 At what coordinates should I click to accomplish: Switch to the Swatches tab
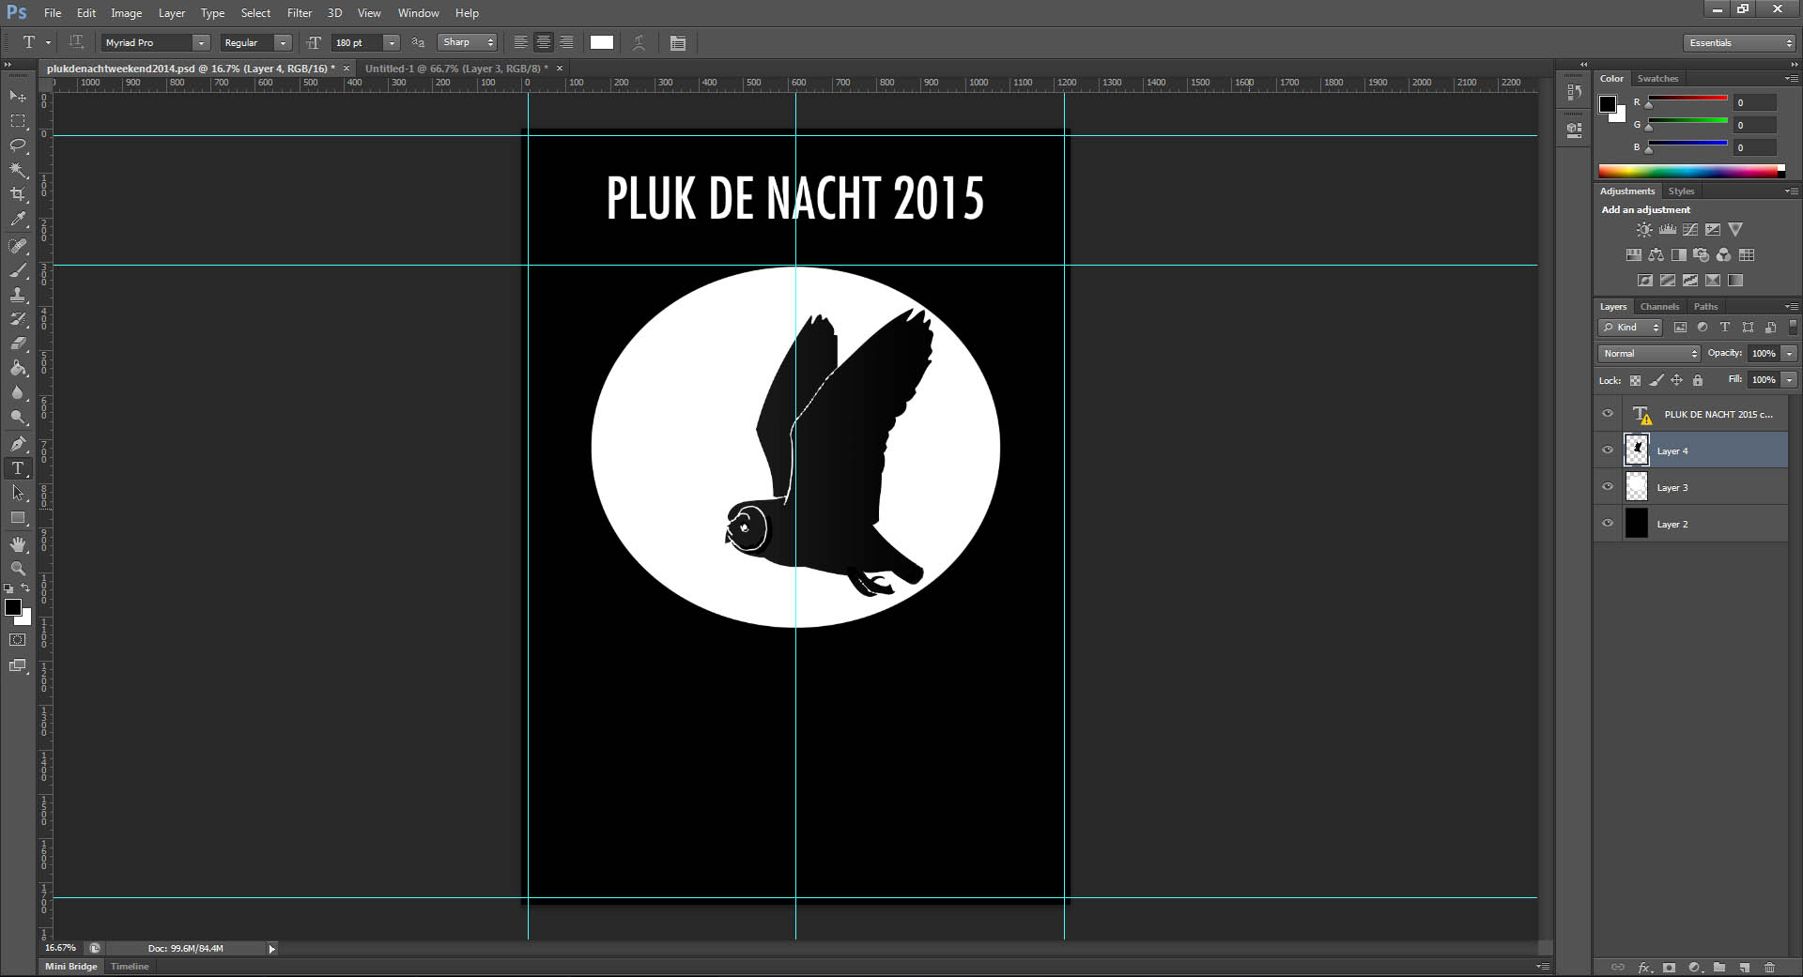point(1657,78)
